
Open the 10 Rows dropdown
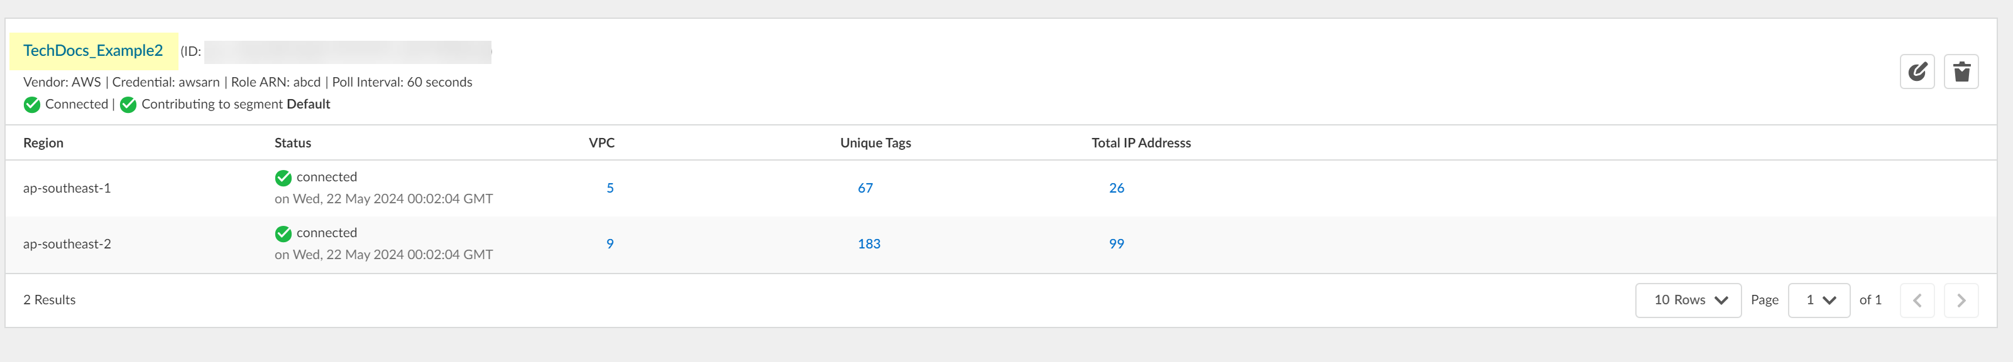coord(1688,301)
